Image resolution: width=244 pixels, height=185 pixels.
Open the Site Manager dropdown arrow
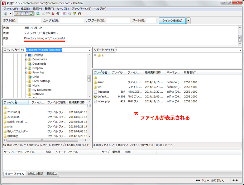pyautogui.click(x=10, y=14)
